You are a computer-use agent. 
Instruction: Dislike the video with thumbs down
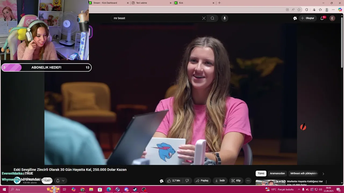point(187,181)
